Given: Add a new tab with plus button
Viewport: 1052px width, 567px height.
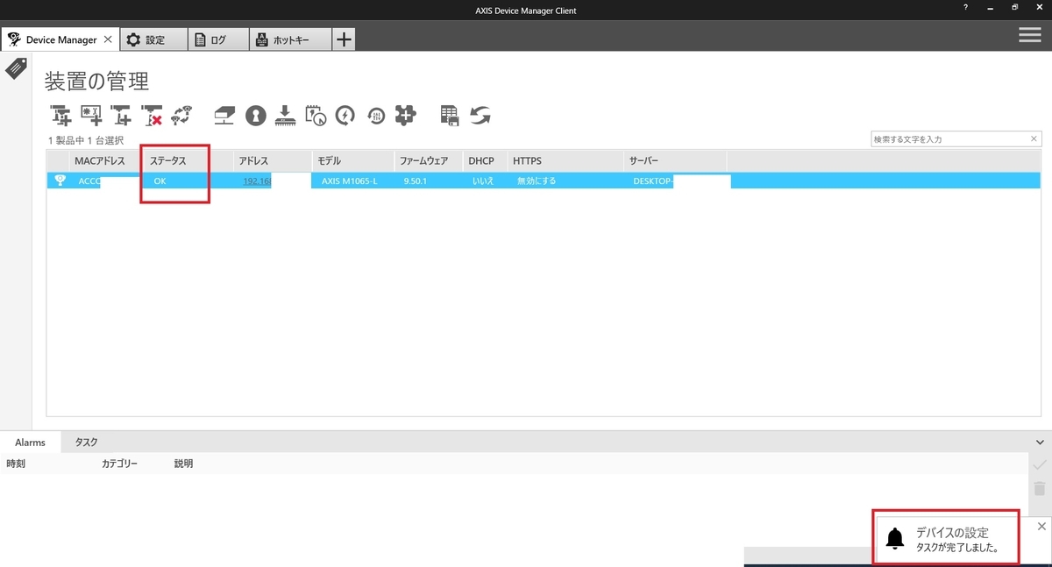Looking at the screenshot, I should point(344,39).
